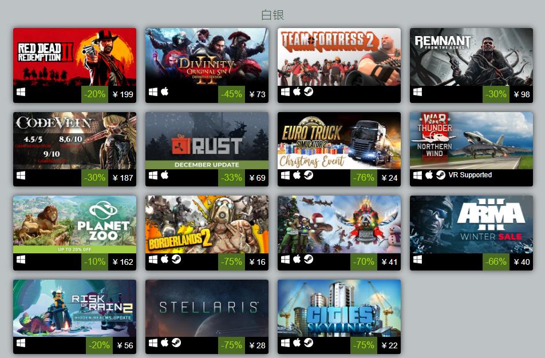Image resolution: width=545 pixels, height=358 pixels.
Task: Click the Windows icon under Remnant From the Ashes
Action: (x=417, y=92)
